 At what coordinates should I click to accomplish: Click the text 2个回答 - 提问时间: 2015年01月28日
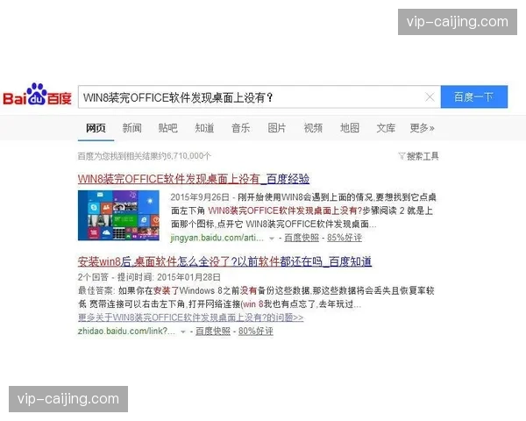point(149,277)
